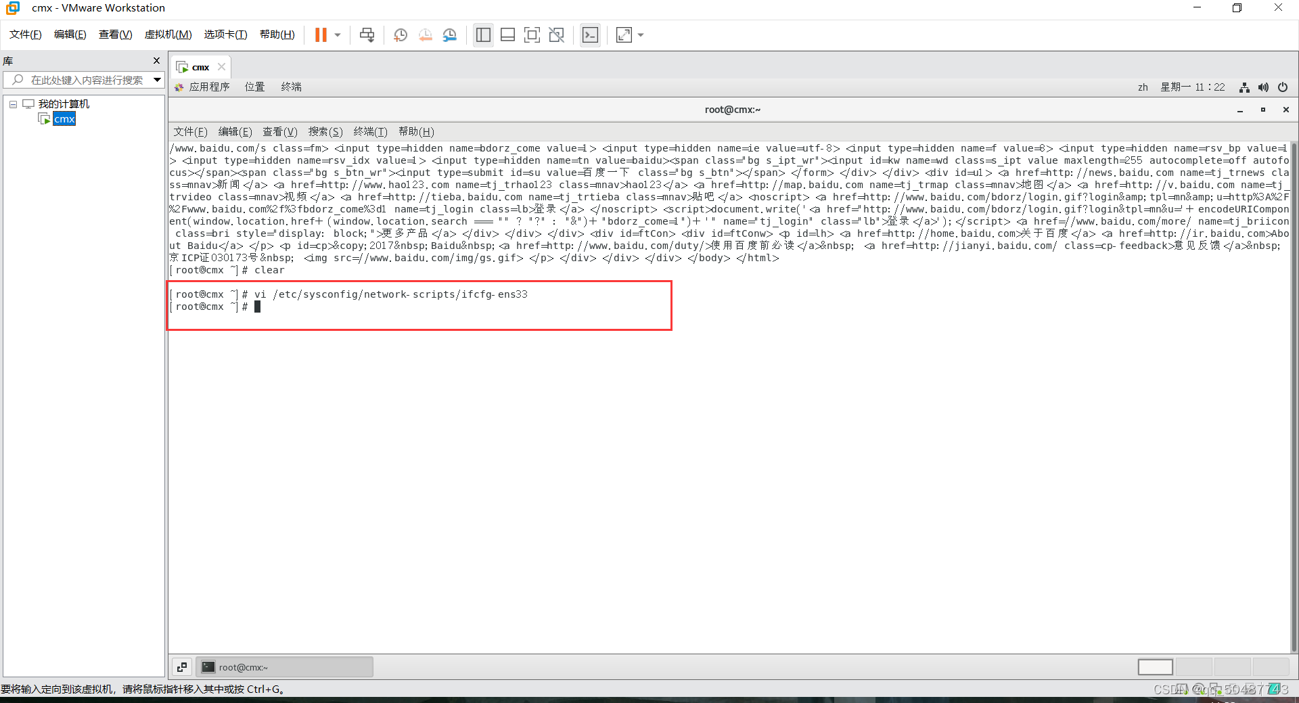1299x703 pixels.
Task: Click the terminal vertical scrollbar
Action: [1294, 396]
